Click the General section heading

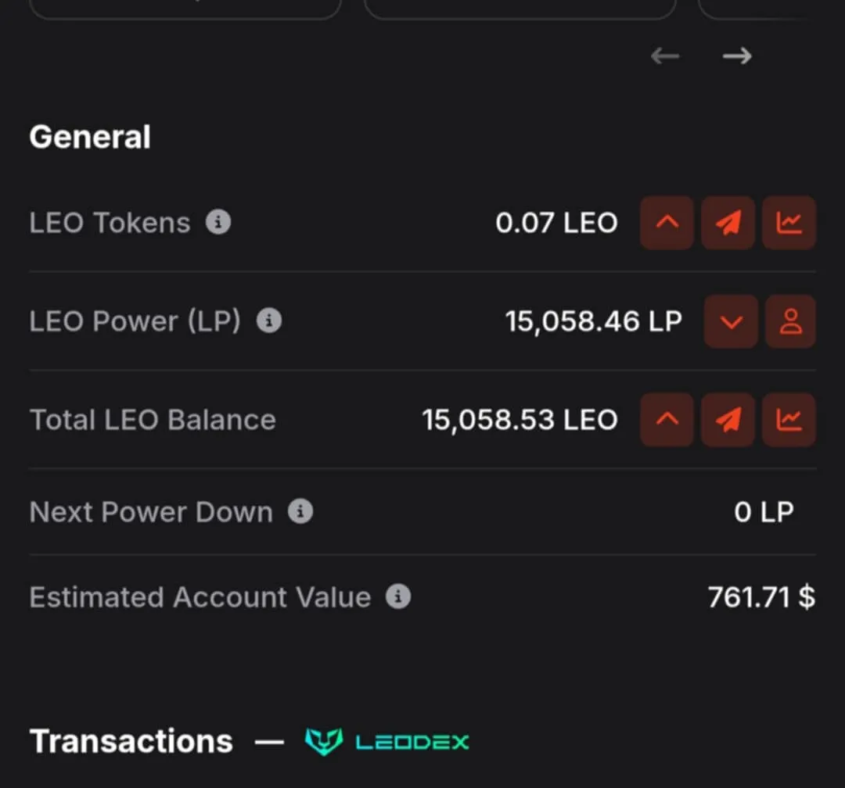(x=90, y=137)
